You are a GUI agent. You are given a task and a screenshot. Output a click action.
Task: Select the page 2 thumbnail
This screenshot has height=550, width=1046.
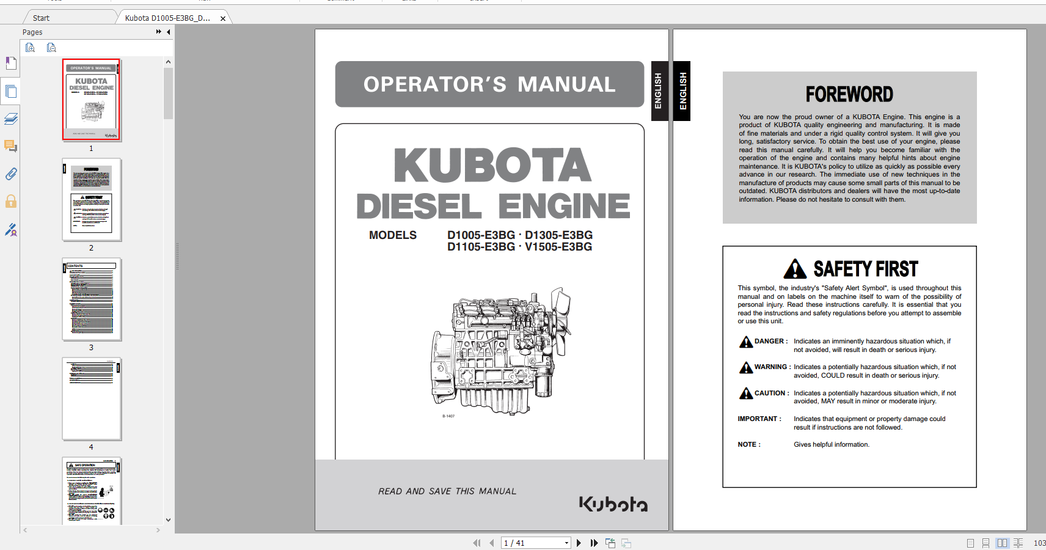91,200
